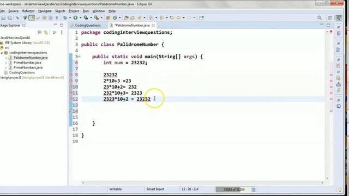Open the Outline view side icon
This screenshot has width=349, height=196.
point(339,50)
